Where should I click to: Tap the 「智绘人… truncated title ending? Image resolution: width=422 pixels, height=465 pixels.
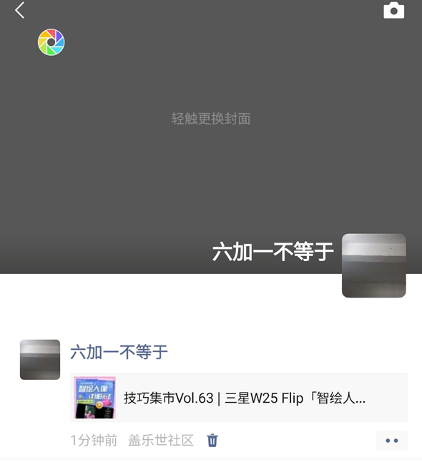(x=337, y=398)
